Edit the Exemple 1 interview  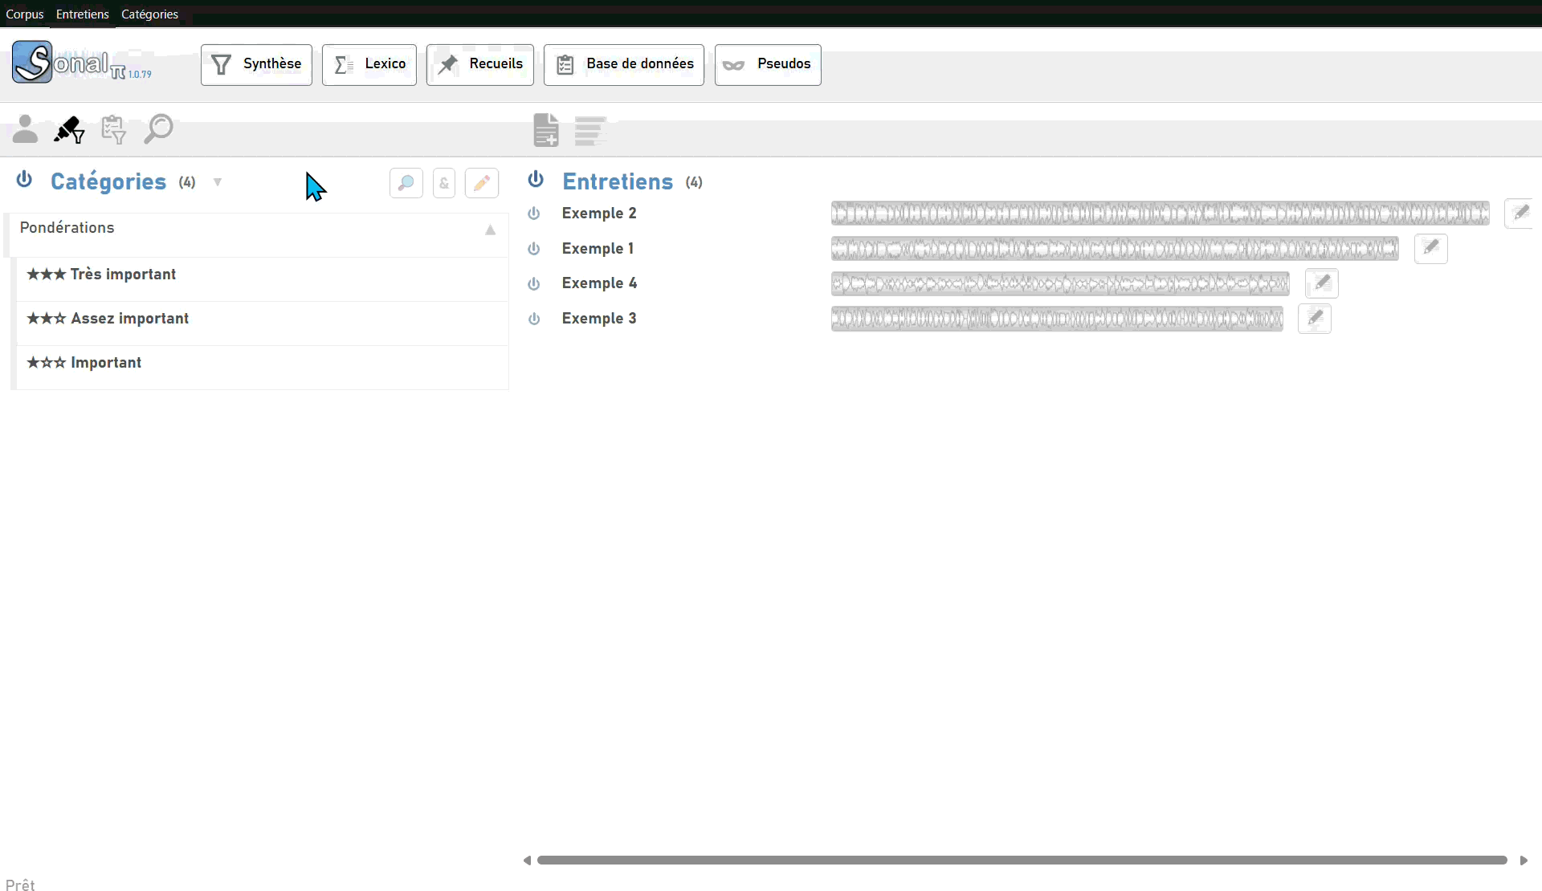(x=1431, y=249)
